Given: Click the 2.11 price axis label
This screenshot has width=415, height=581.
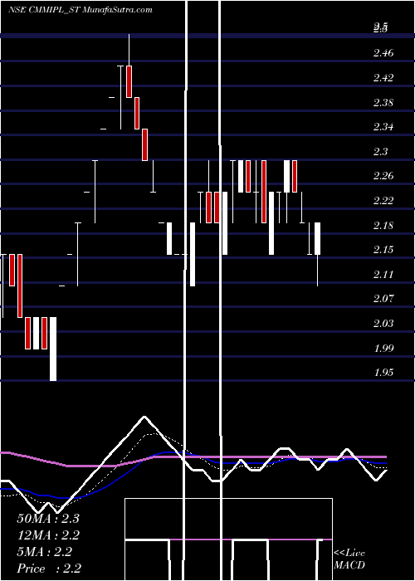Looking at the screenshot, I should coord(383,275).
